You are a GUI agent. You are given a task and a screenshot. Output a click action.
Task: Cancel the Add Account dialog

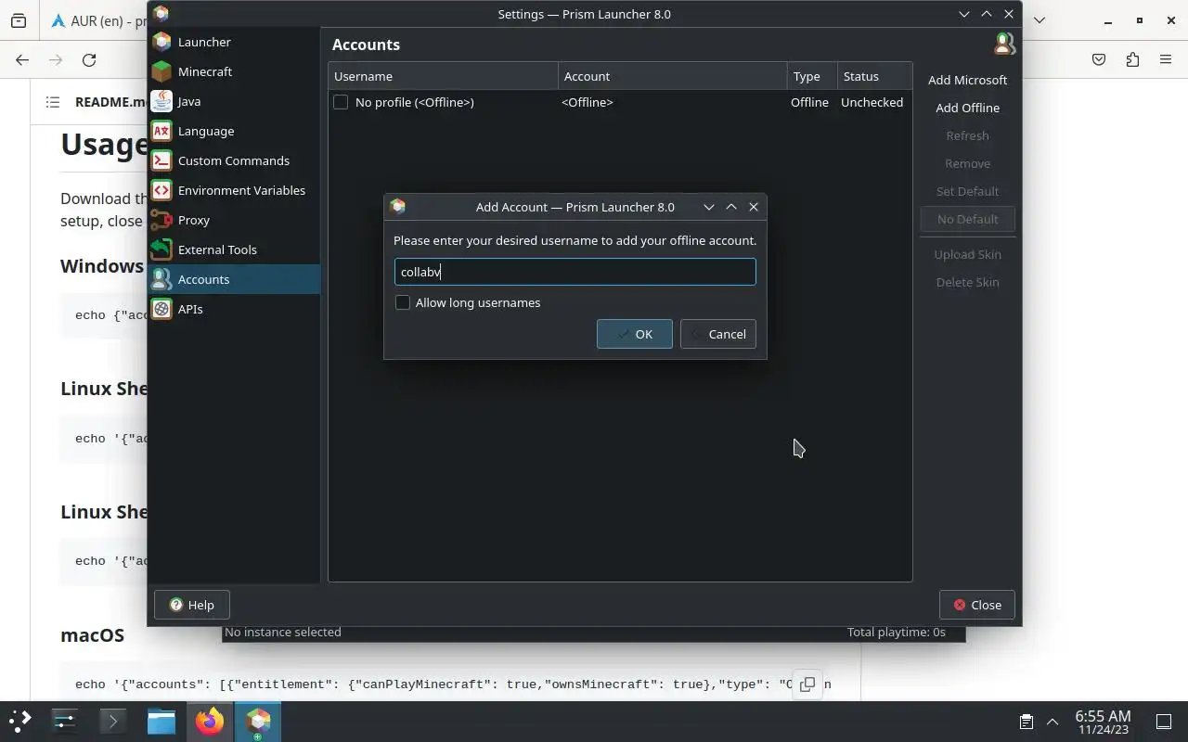tap(718, 334)
